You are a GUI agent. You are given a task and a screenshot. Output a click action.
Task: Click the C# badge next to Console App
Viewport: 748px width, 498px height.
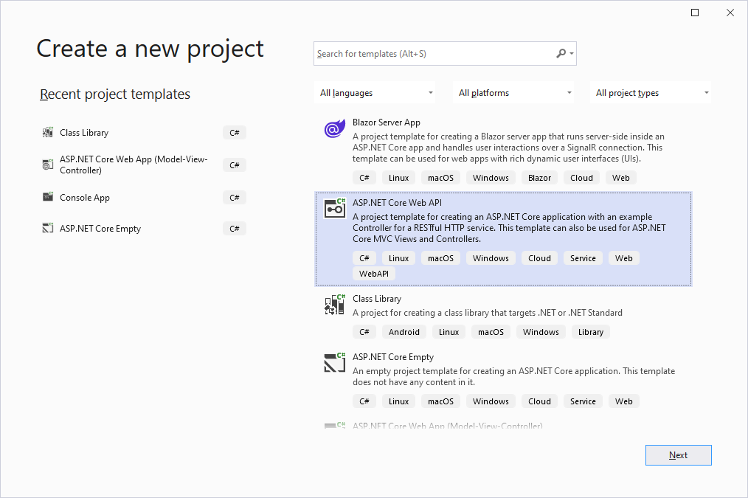click(235, 198)
